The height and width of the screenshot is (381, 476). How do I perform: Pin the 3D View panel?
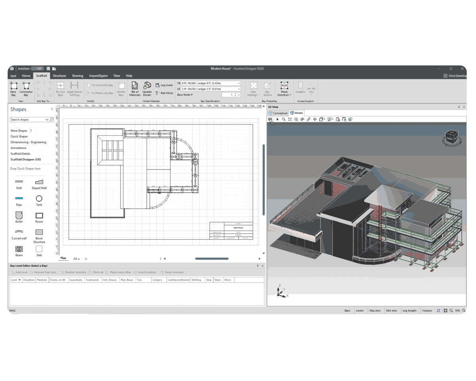point(459,107)
